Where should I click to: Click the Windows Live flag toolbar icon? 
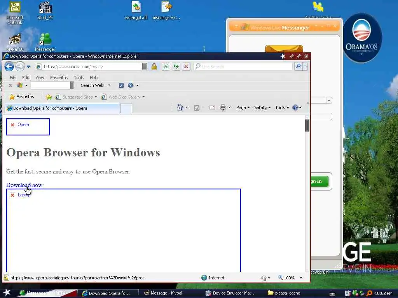pos(19,85)
